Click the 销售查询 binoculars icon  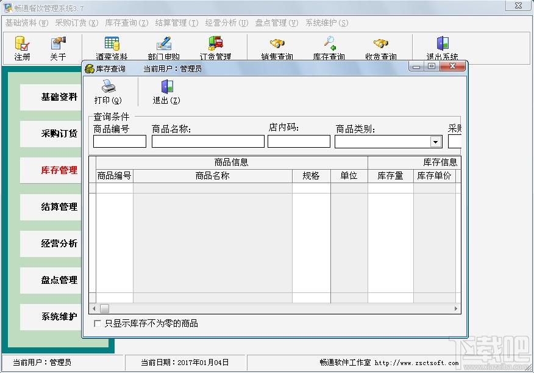[x=277, y=43]
